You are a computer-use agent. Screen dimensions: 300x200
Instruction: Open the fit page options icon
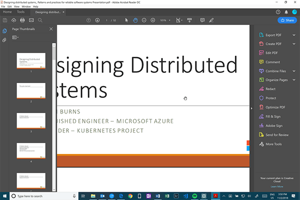[x=179, y=20]
